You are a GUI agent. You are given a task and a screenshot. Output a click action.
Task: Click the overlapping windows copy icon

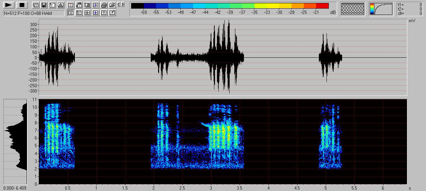point(35,5)
